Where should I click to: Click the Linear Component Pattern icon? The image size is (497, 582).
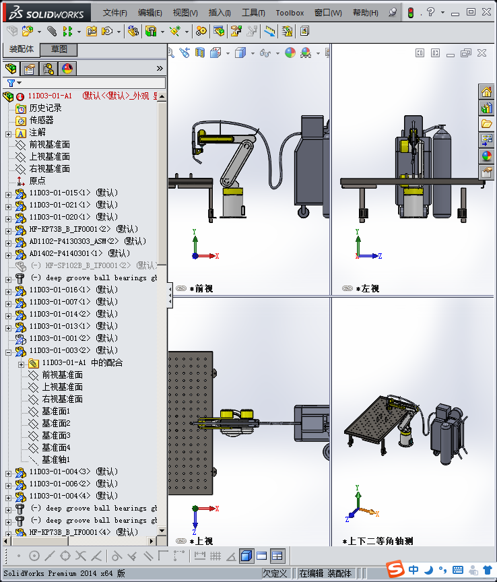point(67,32)
